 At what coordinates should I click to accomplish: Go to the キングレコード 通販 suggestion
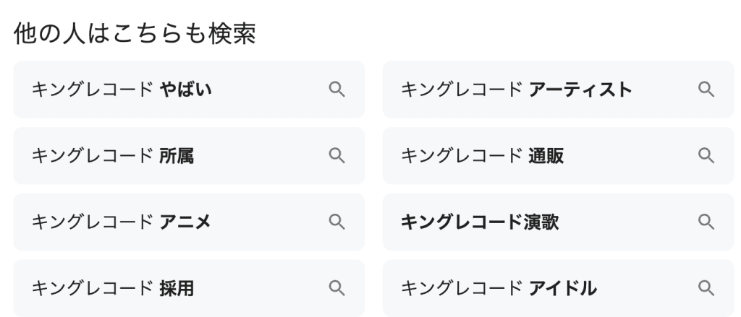482,156
